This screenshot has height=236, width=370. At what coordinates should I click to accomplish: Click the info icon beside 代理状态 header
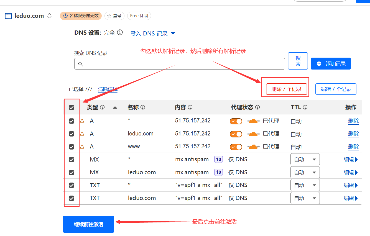point(257,107)
